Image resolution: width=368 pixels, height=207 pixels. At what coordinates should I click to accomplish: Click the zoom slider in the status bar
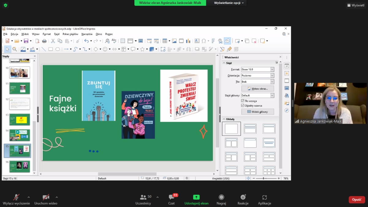point(266,178)
